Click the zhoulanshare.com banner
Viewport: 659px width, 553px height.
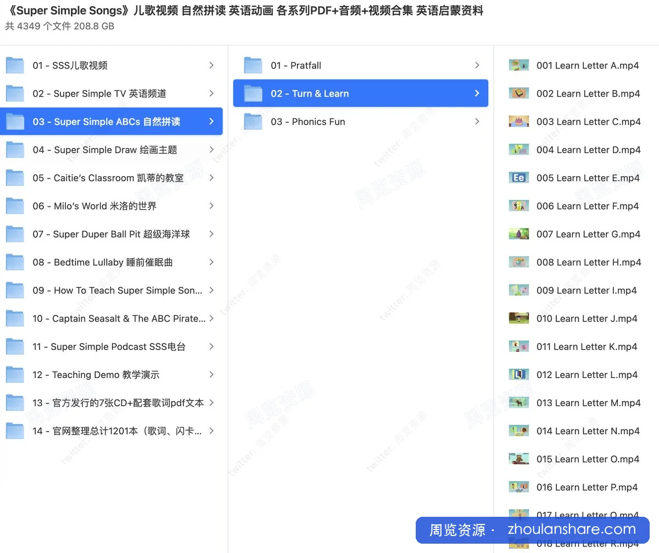[x=533, y=530]
